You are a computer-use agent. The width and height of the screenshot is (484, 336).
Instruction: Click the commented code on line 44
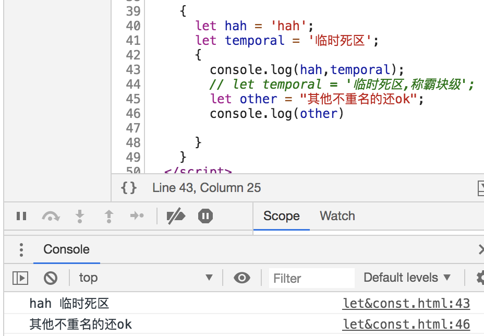coord(342,85)
